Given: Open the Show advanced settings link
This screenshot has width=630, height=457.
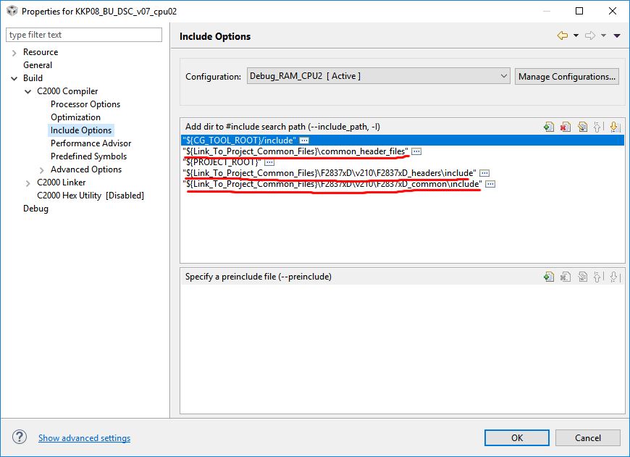Looking at the screenshot, I should click(84, 438).
